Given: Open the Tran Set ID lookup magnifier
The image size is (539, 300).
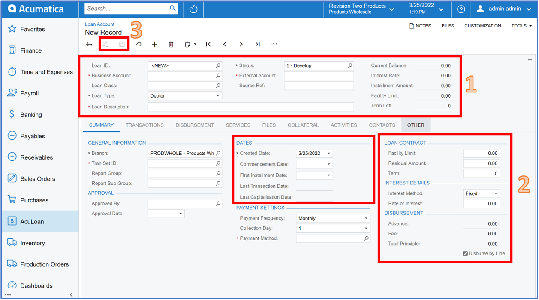Looking at the screenshot, I should point(218,163).
